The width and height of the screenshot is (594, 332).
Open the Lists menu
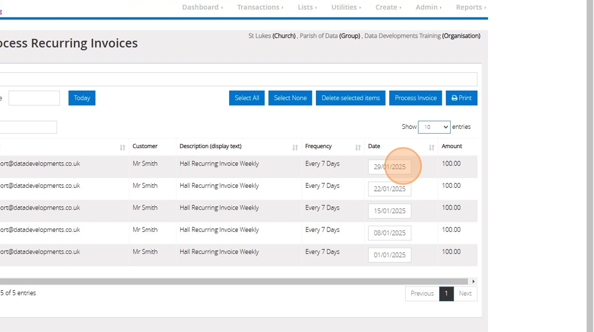tap(307, 7)
